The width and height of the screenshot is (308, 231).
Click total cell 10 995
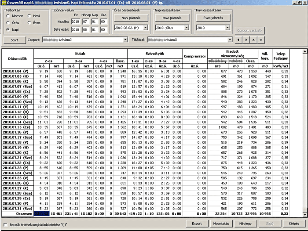click(265, 214)
